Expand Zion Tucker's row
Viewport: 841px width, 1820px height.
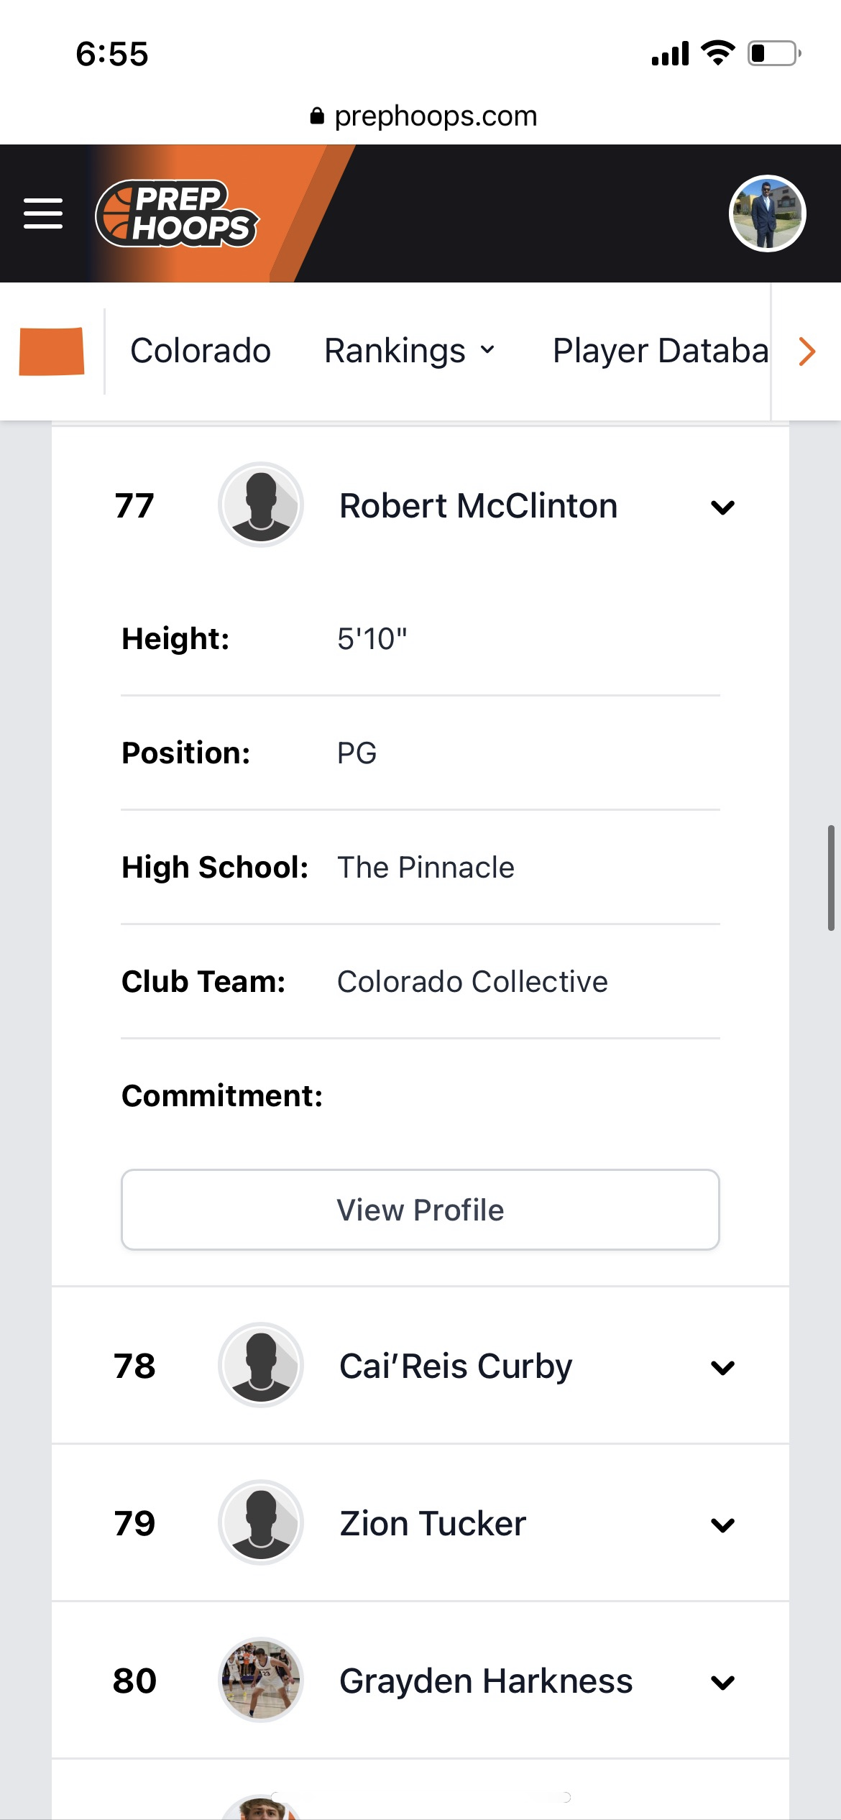coord(722,1525)
